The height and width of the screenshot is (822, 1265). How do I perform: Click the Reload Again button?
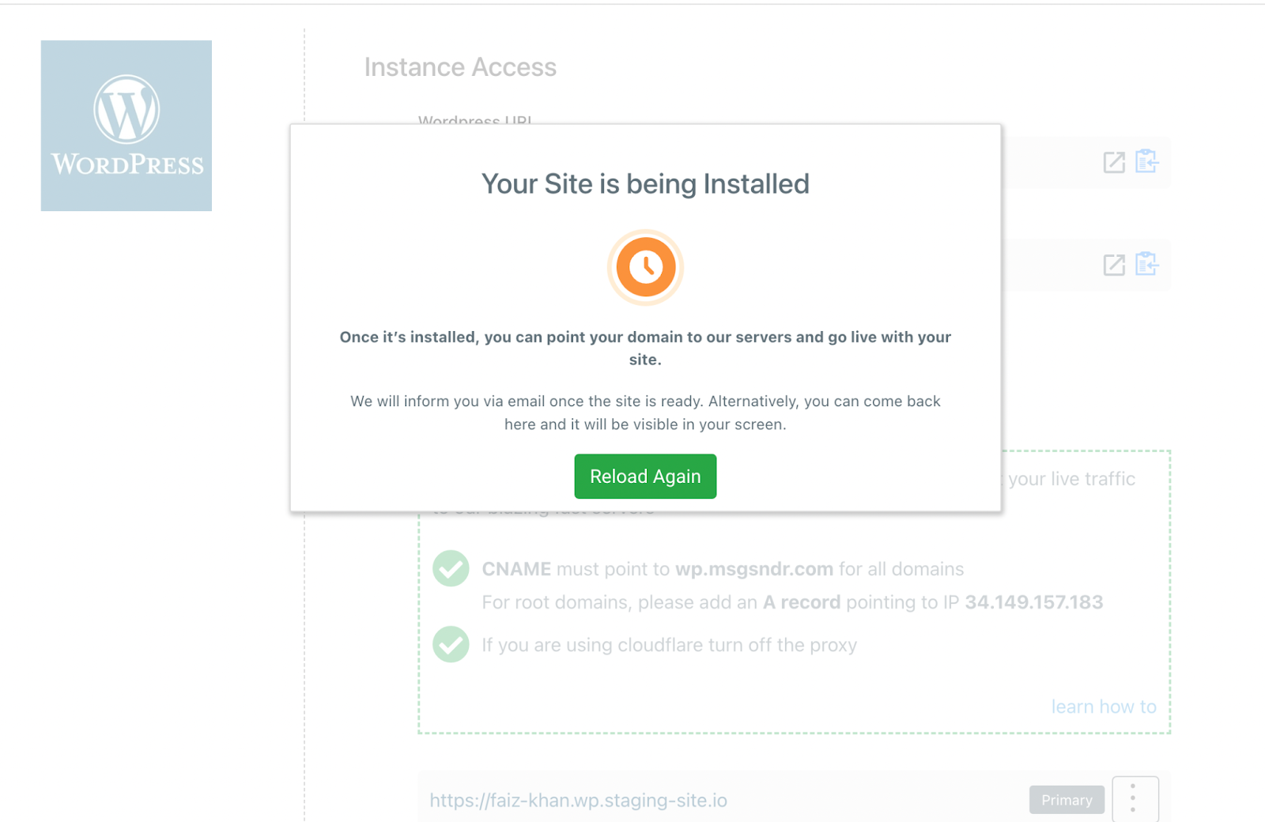pos(645,476)
